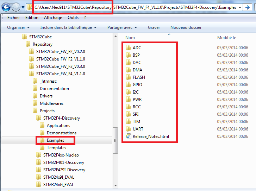The width and height of the screenshot is (256, 191).
Task: Click the Release_Notes.html modified date cell
Action: 232,136
